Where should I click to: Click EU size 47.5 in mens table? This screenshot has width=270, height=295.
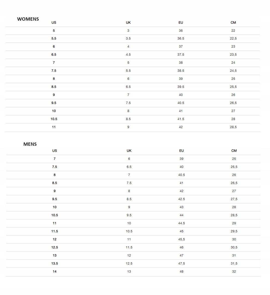pos(181,264)
